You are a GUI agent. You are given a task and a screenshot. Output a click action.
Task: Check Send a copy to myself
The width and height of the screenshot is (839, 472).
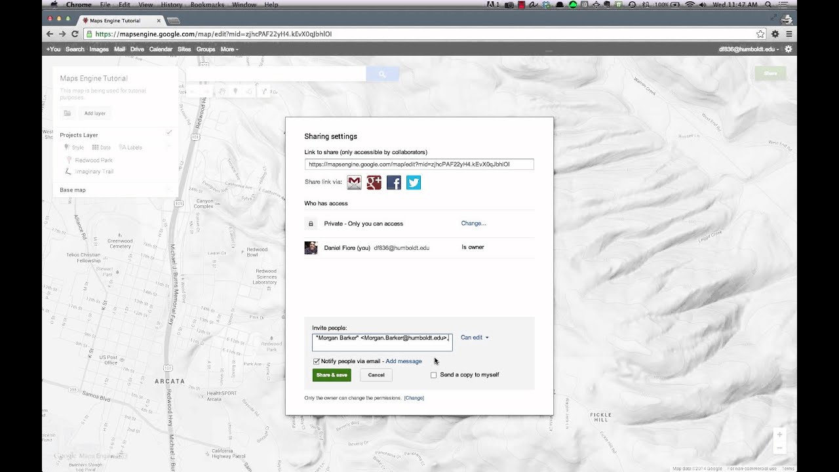point(433,375)
